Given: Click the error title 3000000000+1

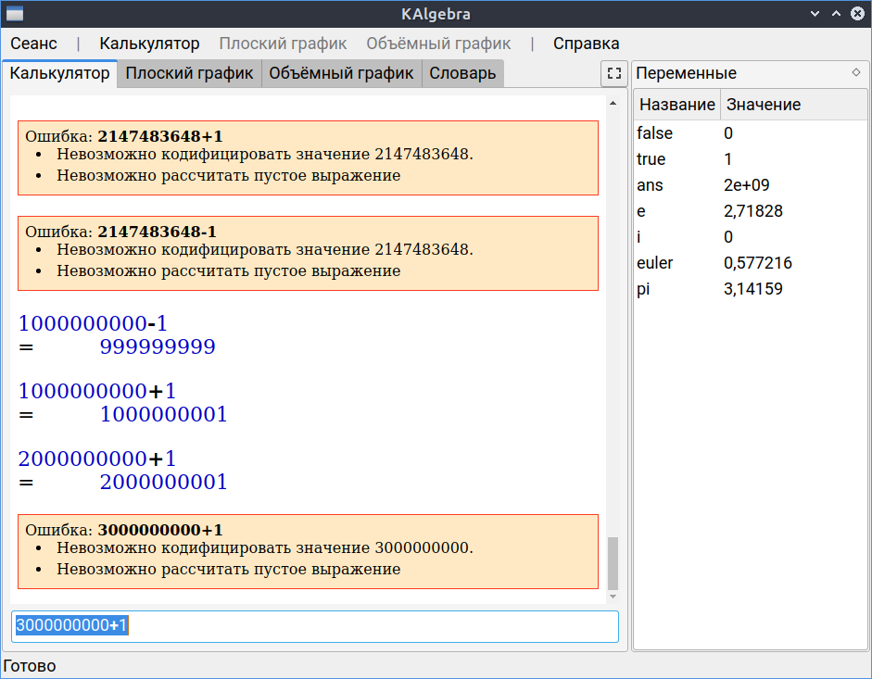Looking at the screenshot, I should [160, 530].
